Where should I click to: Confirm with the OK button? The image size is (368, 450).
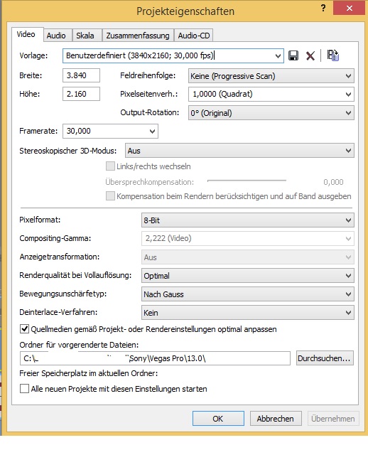(218, 419)
